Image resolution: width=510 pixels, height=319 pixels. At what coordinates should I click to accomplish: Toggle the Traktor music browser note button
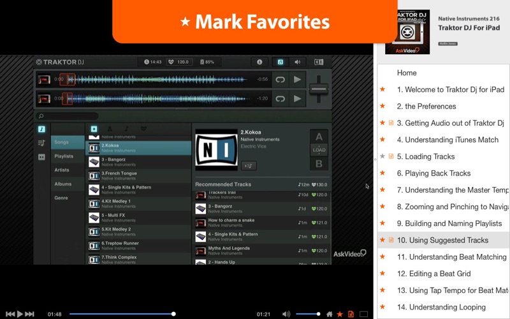click(280, 62)
